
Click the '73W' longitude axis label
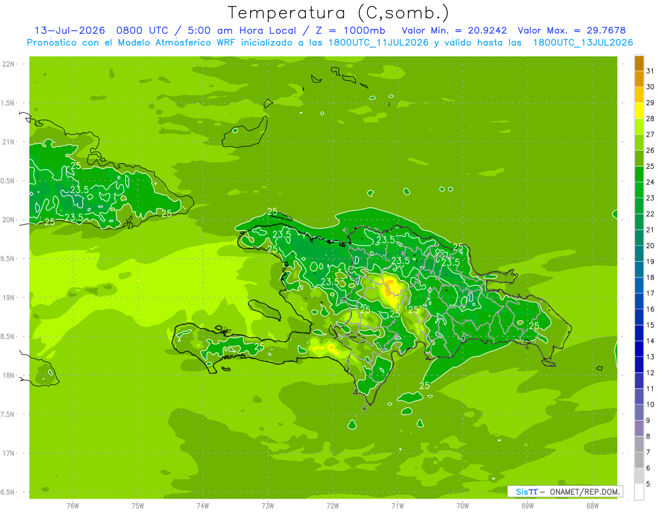(268, 505)
